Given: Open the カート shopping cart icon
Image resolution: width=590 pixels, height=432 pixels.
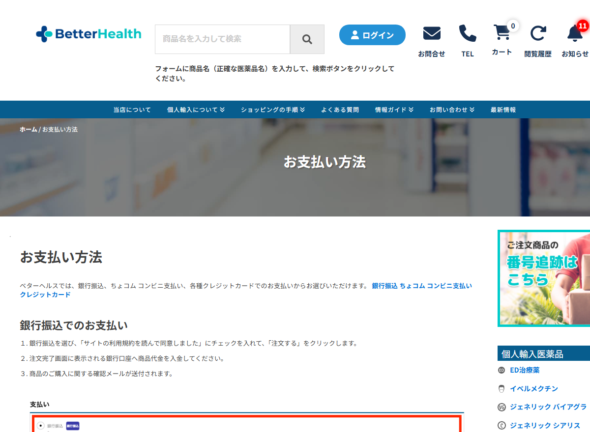Looking at the screenshot, I should 501,32.
